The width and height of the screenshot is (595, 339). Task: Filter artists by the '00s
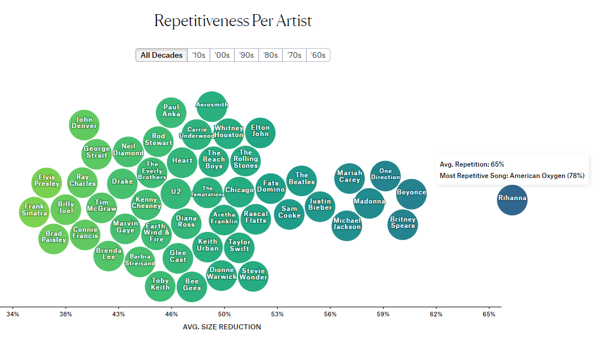click(x=222, y=55)
